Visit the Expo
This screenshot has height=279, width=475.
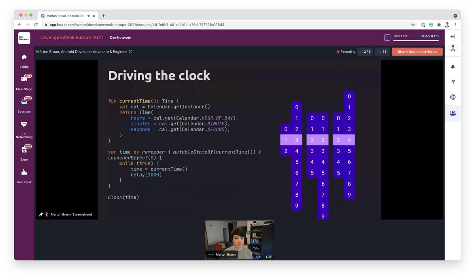tap(24, 153)
